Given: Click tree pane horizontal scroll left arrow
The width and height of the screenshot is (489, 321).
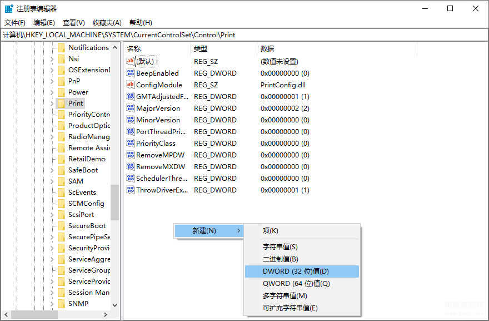Looking at the screenshot, I should point(6,314).
